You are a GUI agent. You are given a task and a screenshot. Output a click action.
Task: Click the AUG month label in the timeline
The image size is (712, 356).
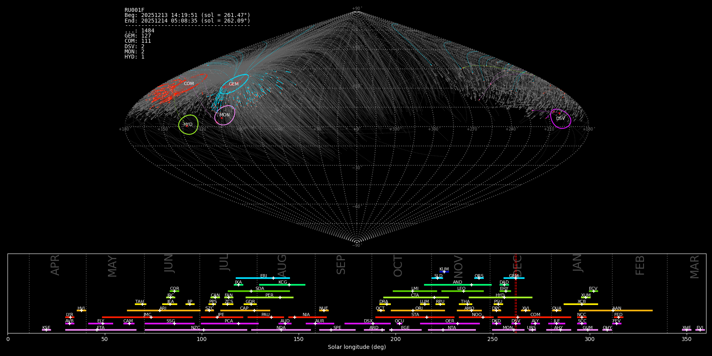coord(282,266)
